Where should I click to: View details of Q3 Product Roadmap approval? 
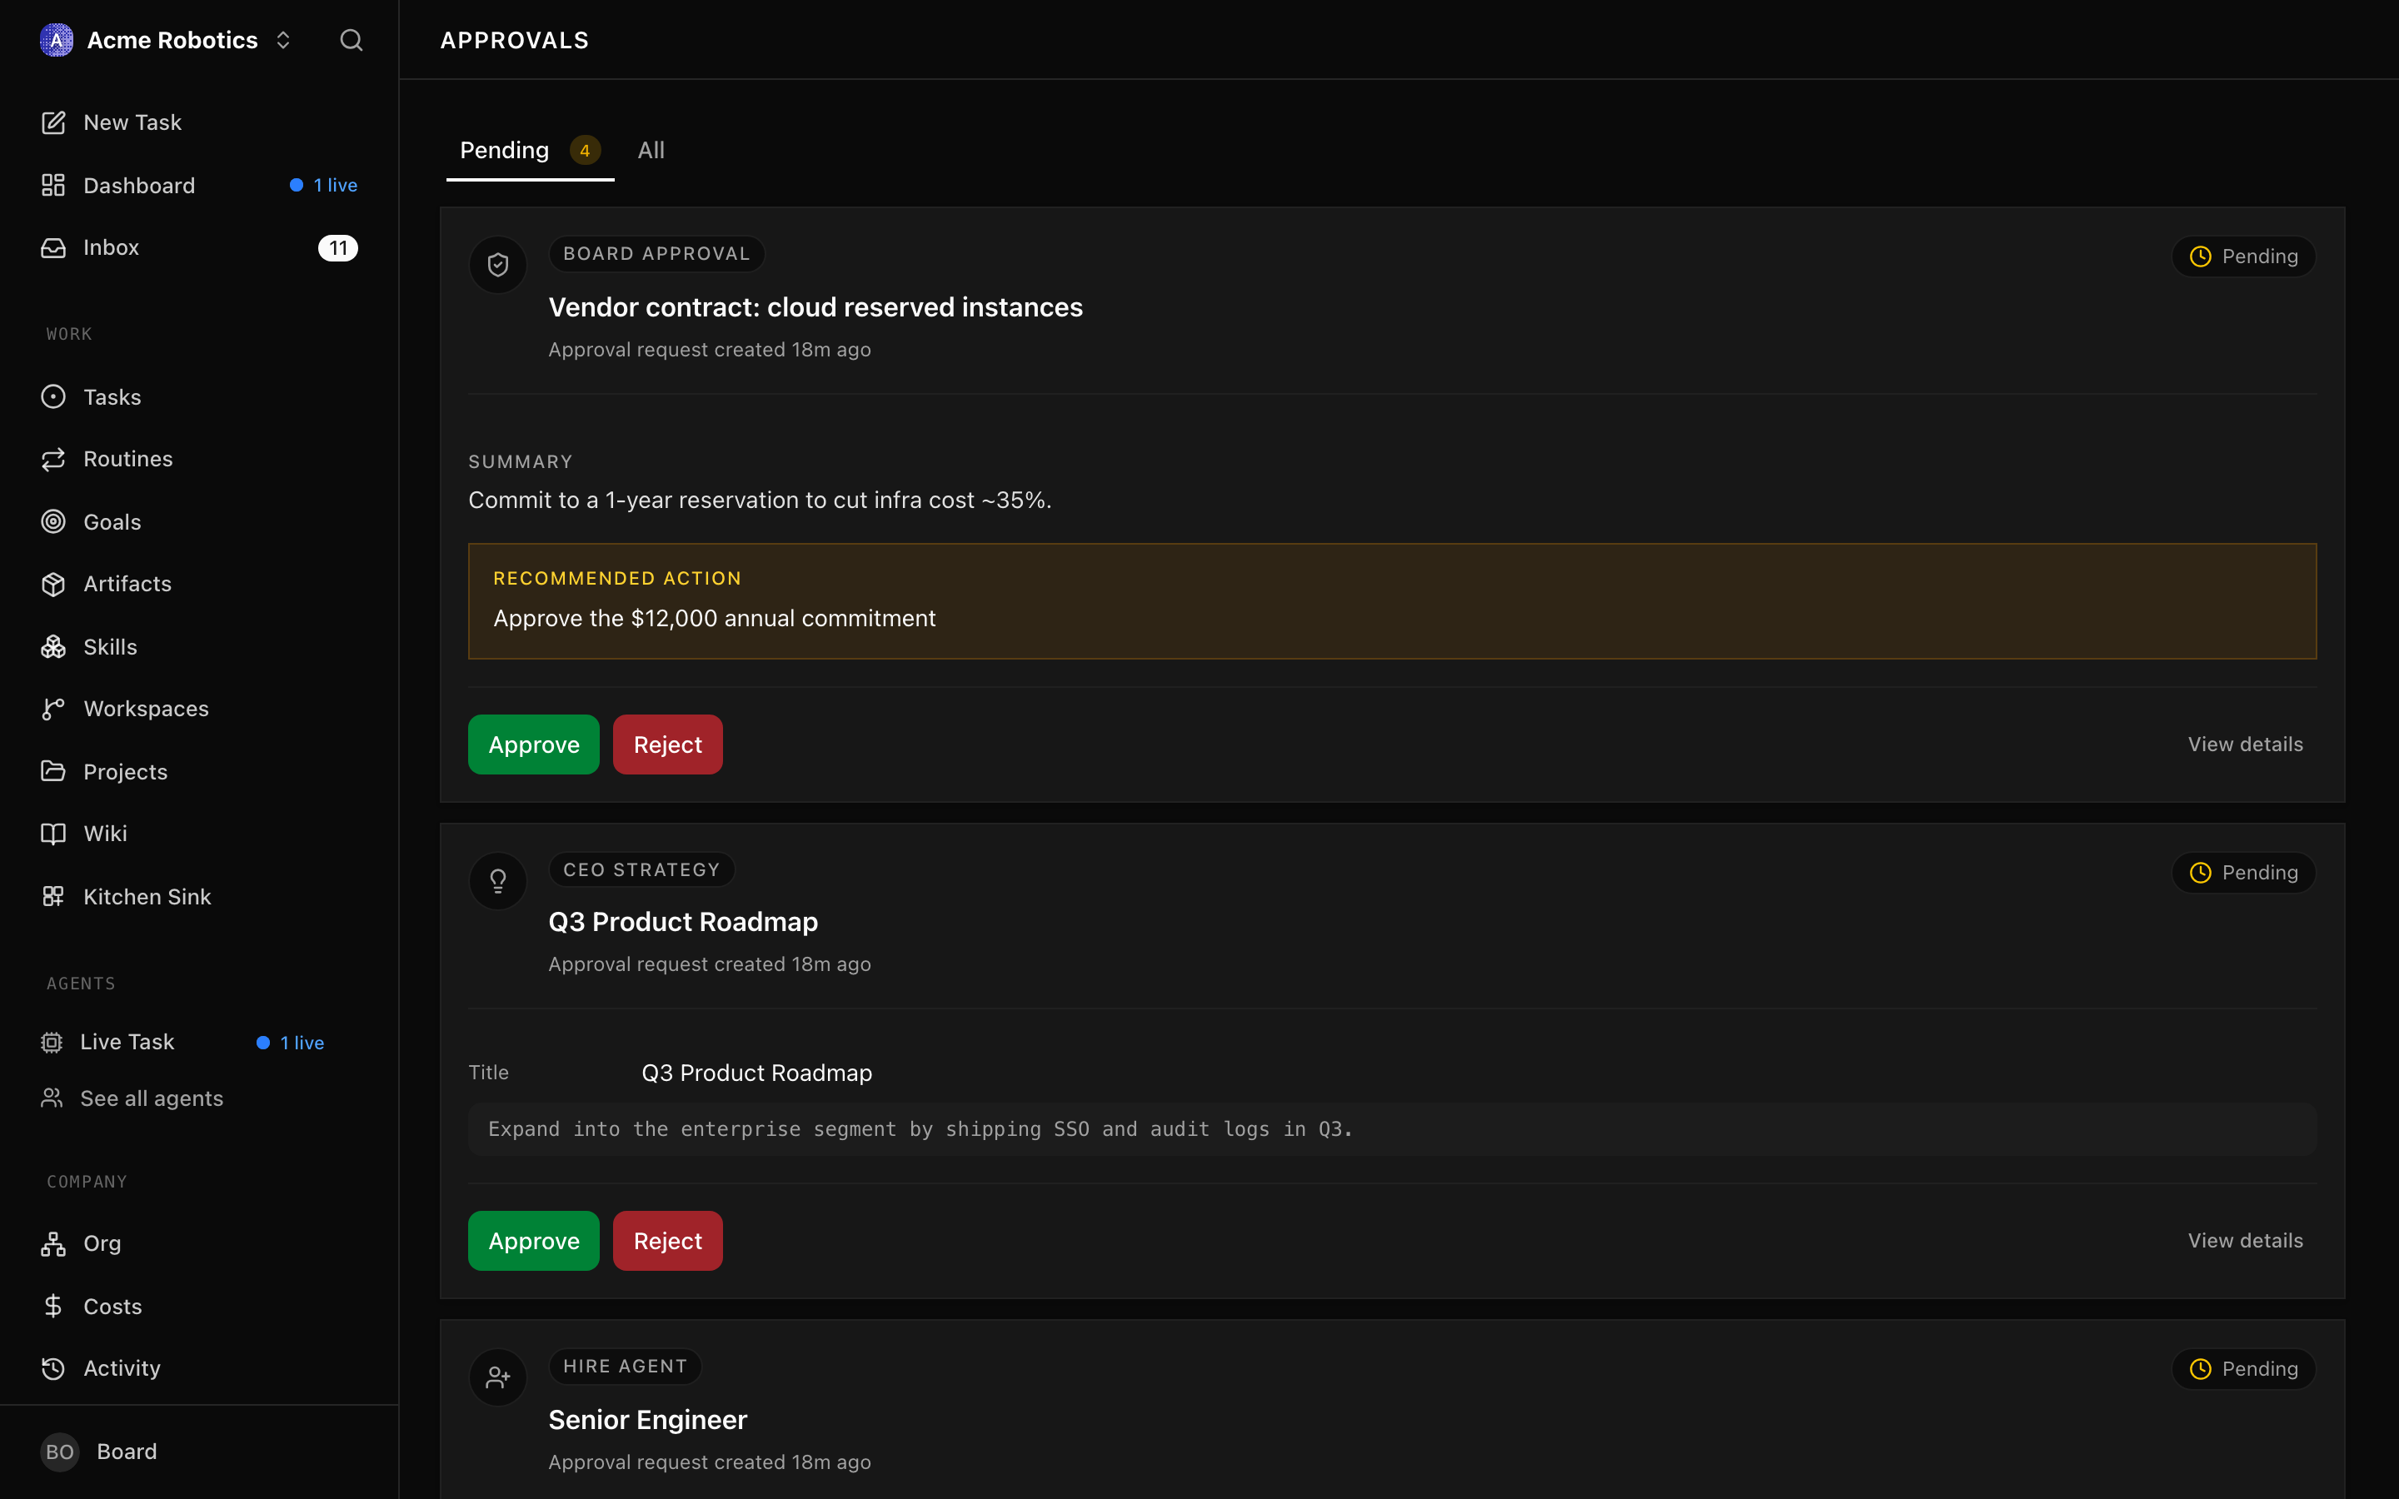[2246, 1240]
